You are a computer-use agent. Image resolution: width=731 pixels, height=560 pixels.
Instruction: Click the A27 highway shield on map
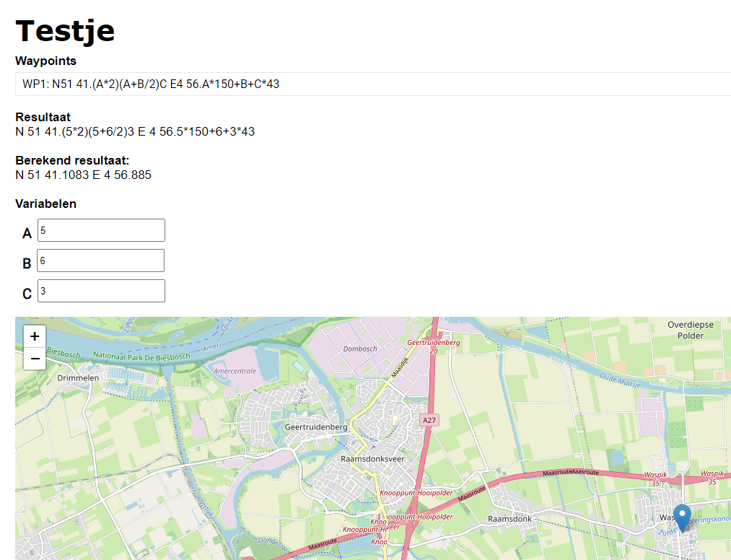[x=430, y=420]
